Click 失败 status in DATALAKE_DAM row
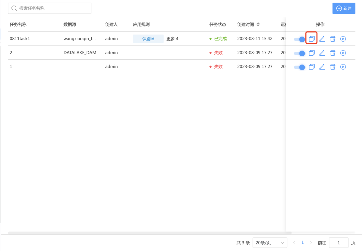The width and height of the screenshot is (362, 251). (x=216, y=53)
